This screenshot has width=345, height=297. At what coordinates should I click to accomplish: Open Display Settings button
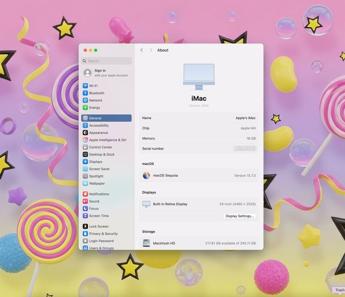coord(239,216)
